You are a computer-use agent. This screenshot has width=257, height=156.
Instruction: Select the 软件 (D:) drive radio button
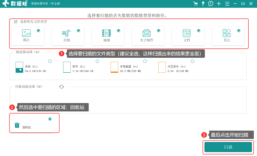[x=98, y=61]
